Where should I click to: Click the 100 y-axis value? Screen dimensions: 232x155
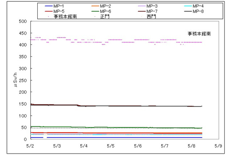pos(23,116)
